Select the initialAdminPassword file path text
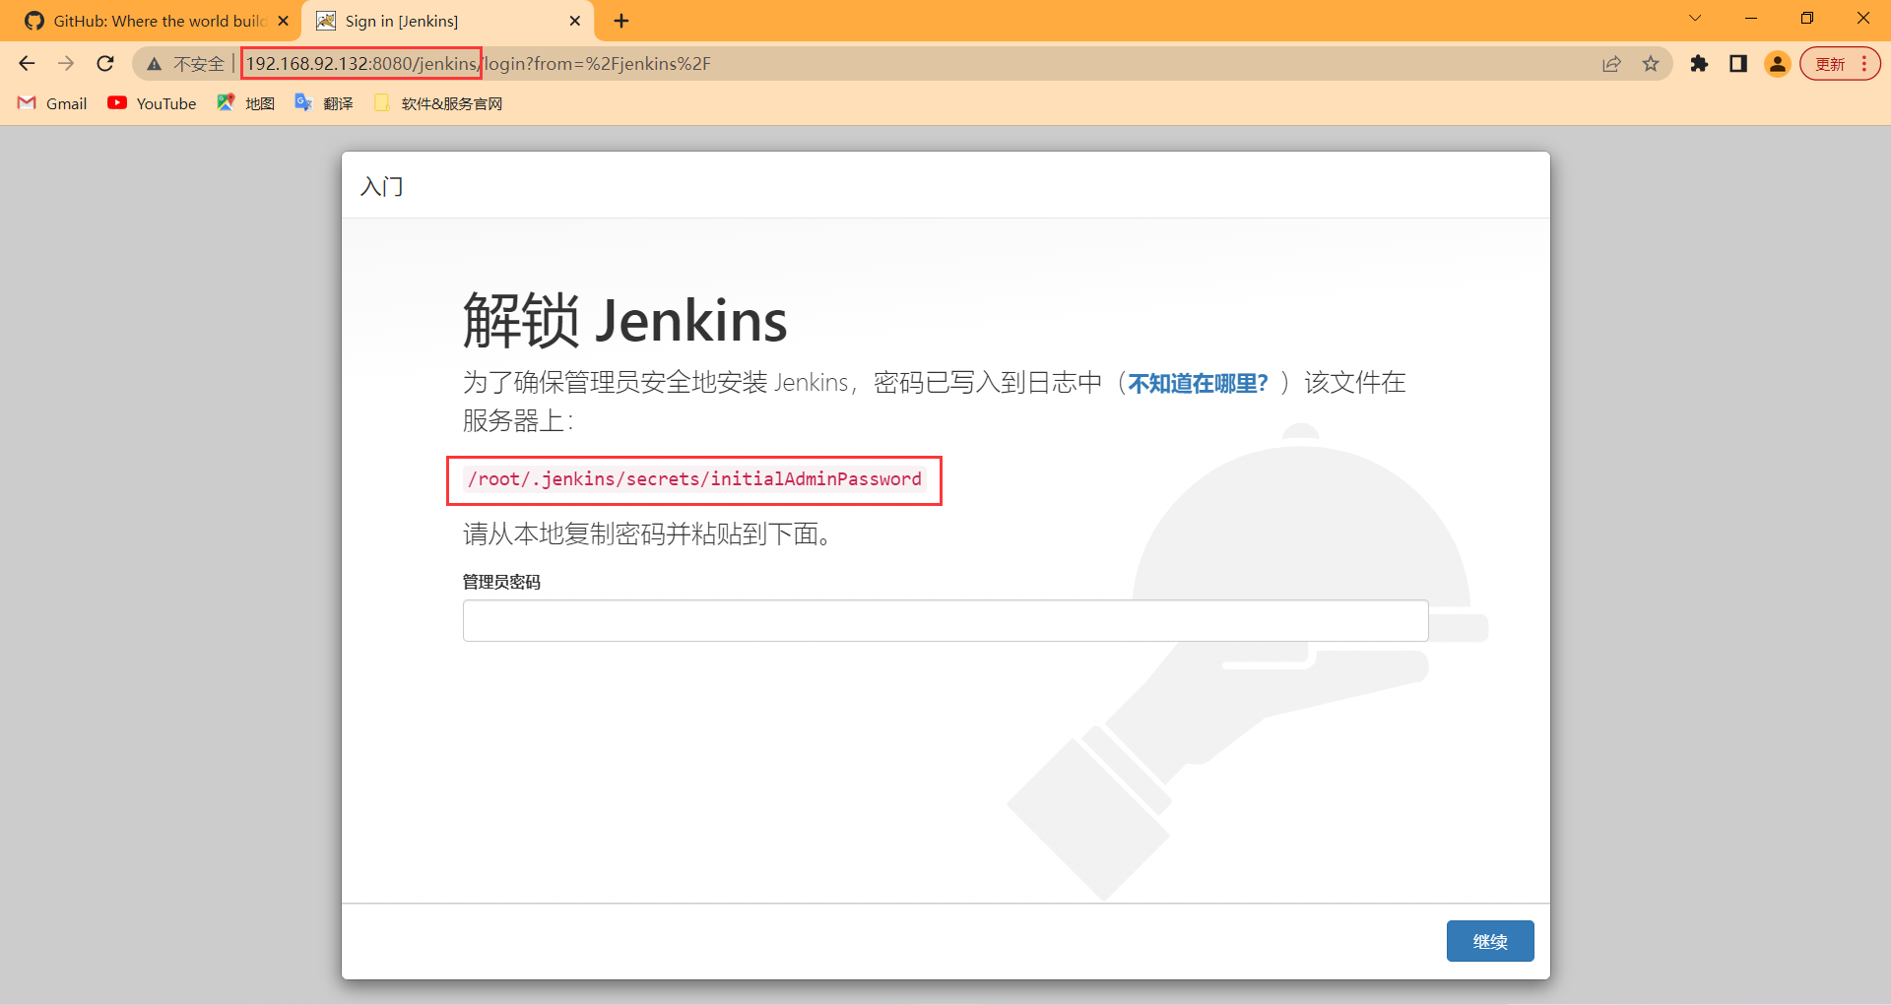This screenshot has height=1005, width=1891. [694, 479]
